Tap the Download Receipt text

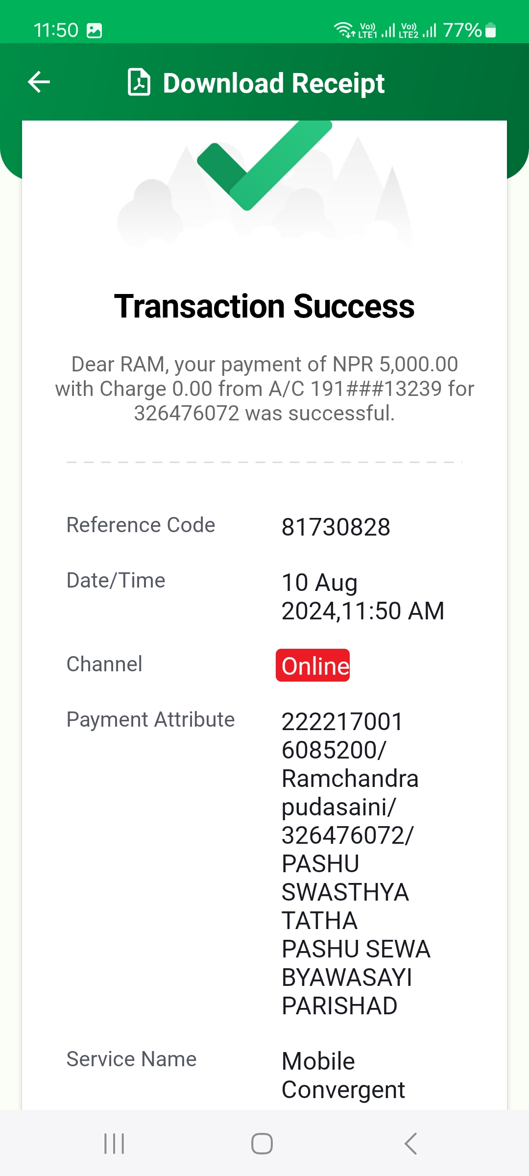[274, 83]
